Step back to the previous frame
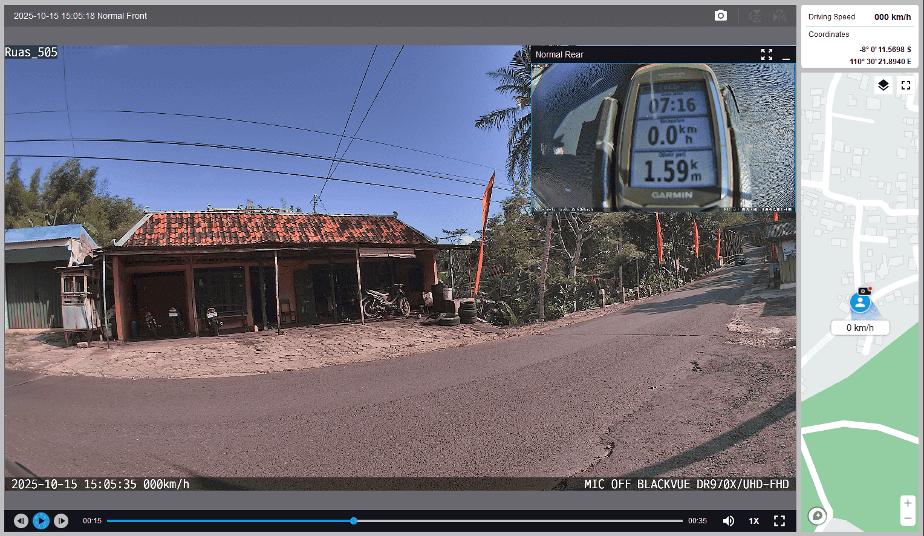This screenshot has height=536, width=924. [x=21, y=521]
